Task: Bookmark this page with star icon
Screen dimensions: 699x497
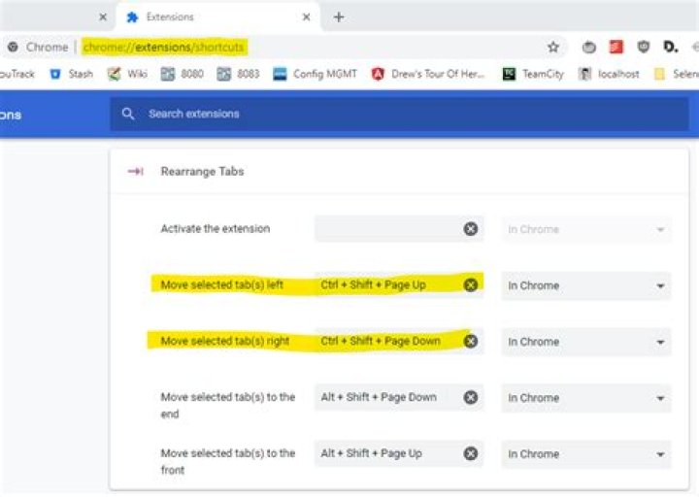Action: pyautogui.click(x=553, y=47)
